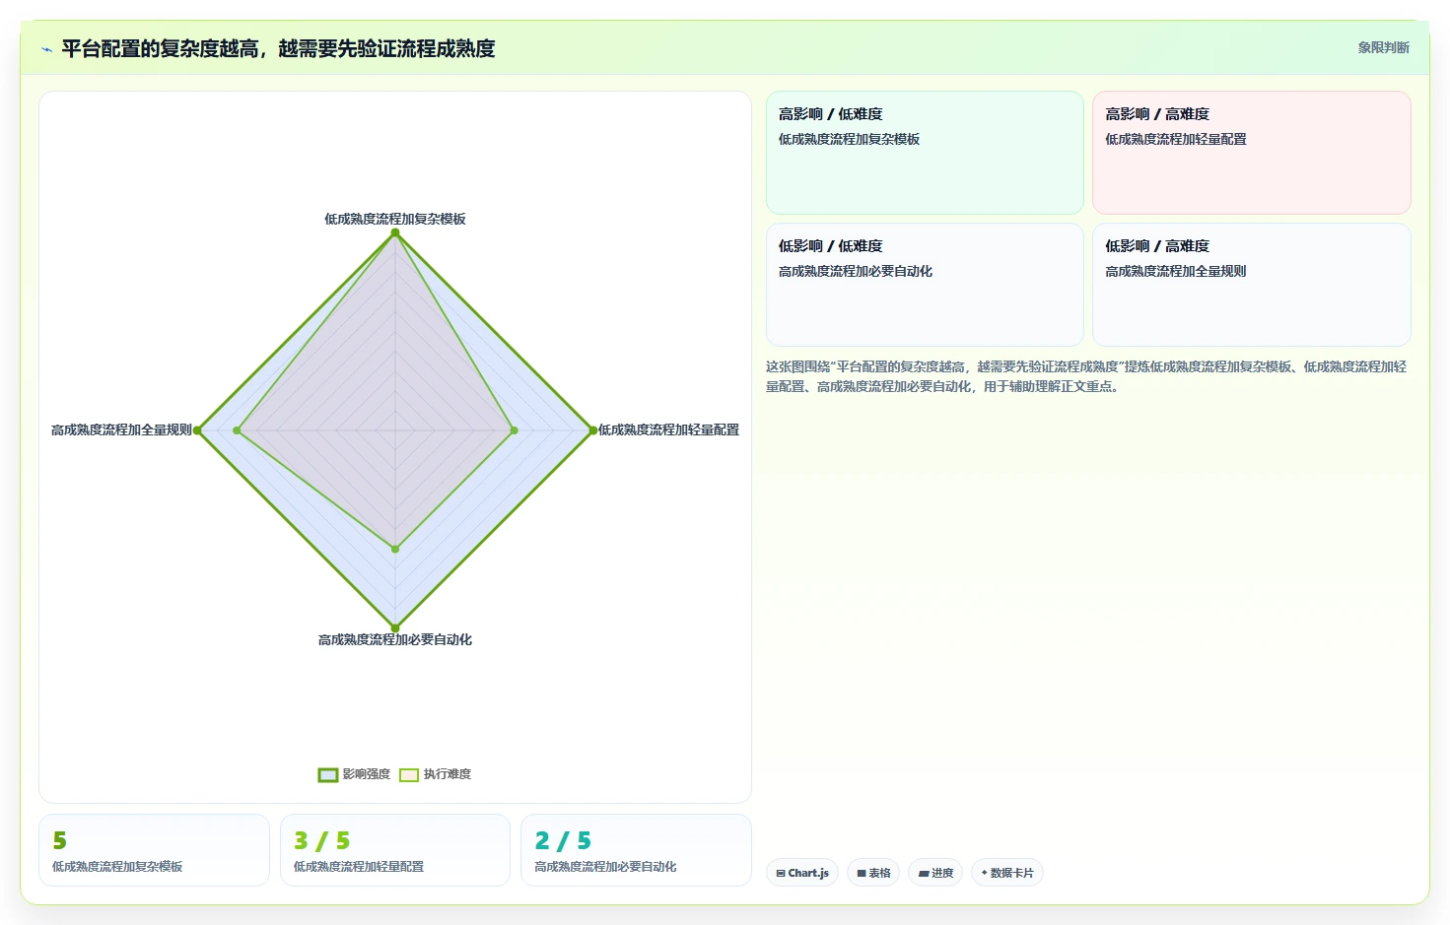The width and height of the screenshot is (1450, 925).
Task: Click 高成熟度流程加全量规则 in quadrant card
Action: coord(1176,271)
